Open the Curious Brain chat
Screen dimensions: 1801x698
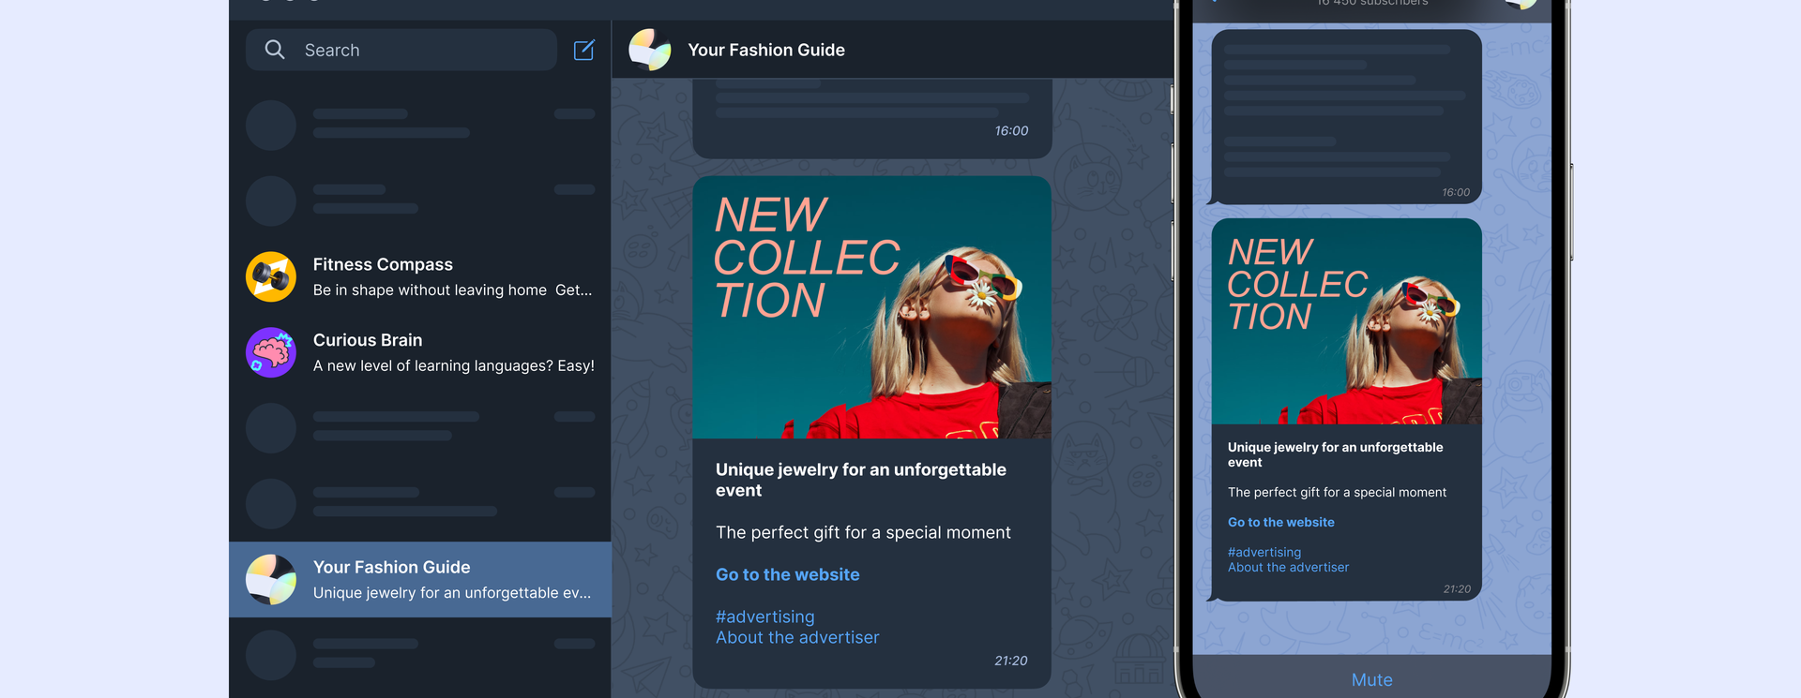click(420, 352)
